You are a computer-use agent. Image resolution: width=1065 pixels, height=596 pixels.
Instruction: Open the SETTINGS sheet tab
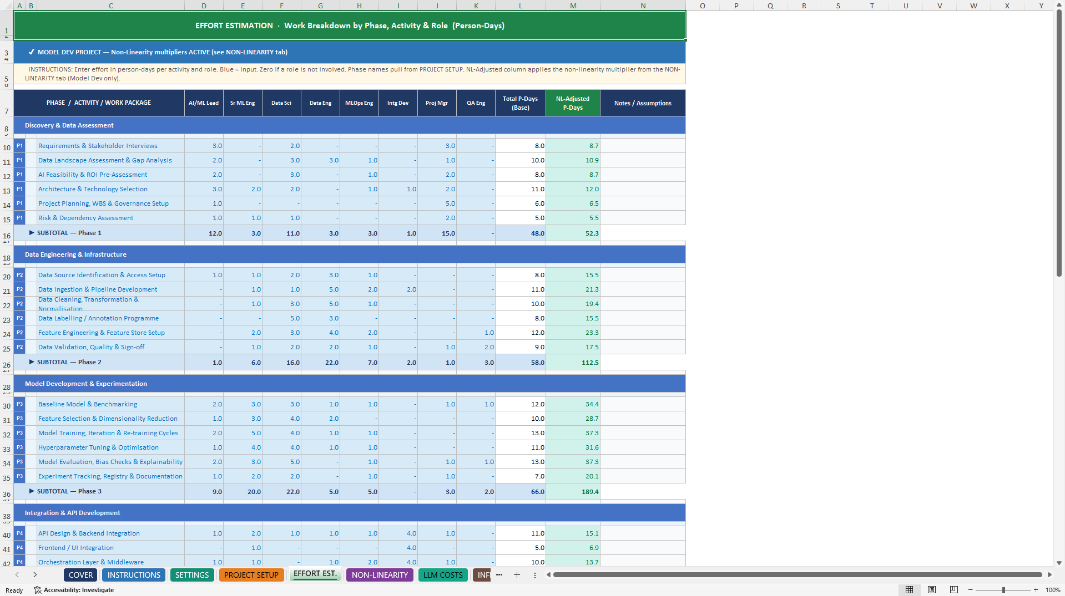pyautogui.click(x=192, y=575)
